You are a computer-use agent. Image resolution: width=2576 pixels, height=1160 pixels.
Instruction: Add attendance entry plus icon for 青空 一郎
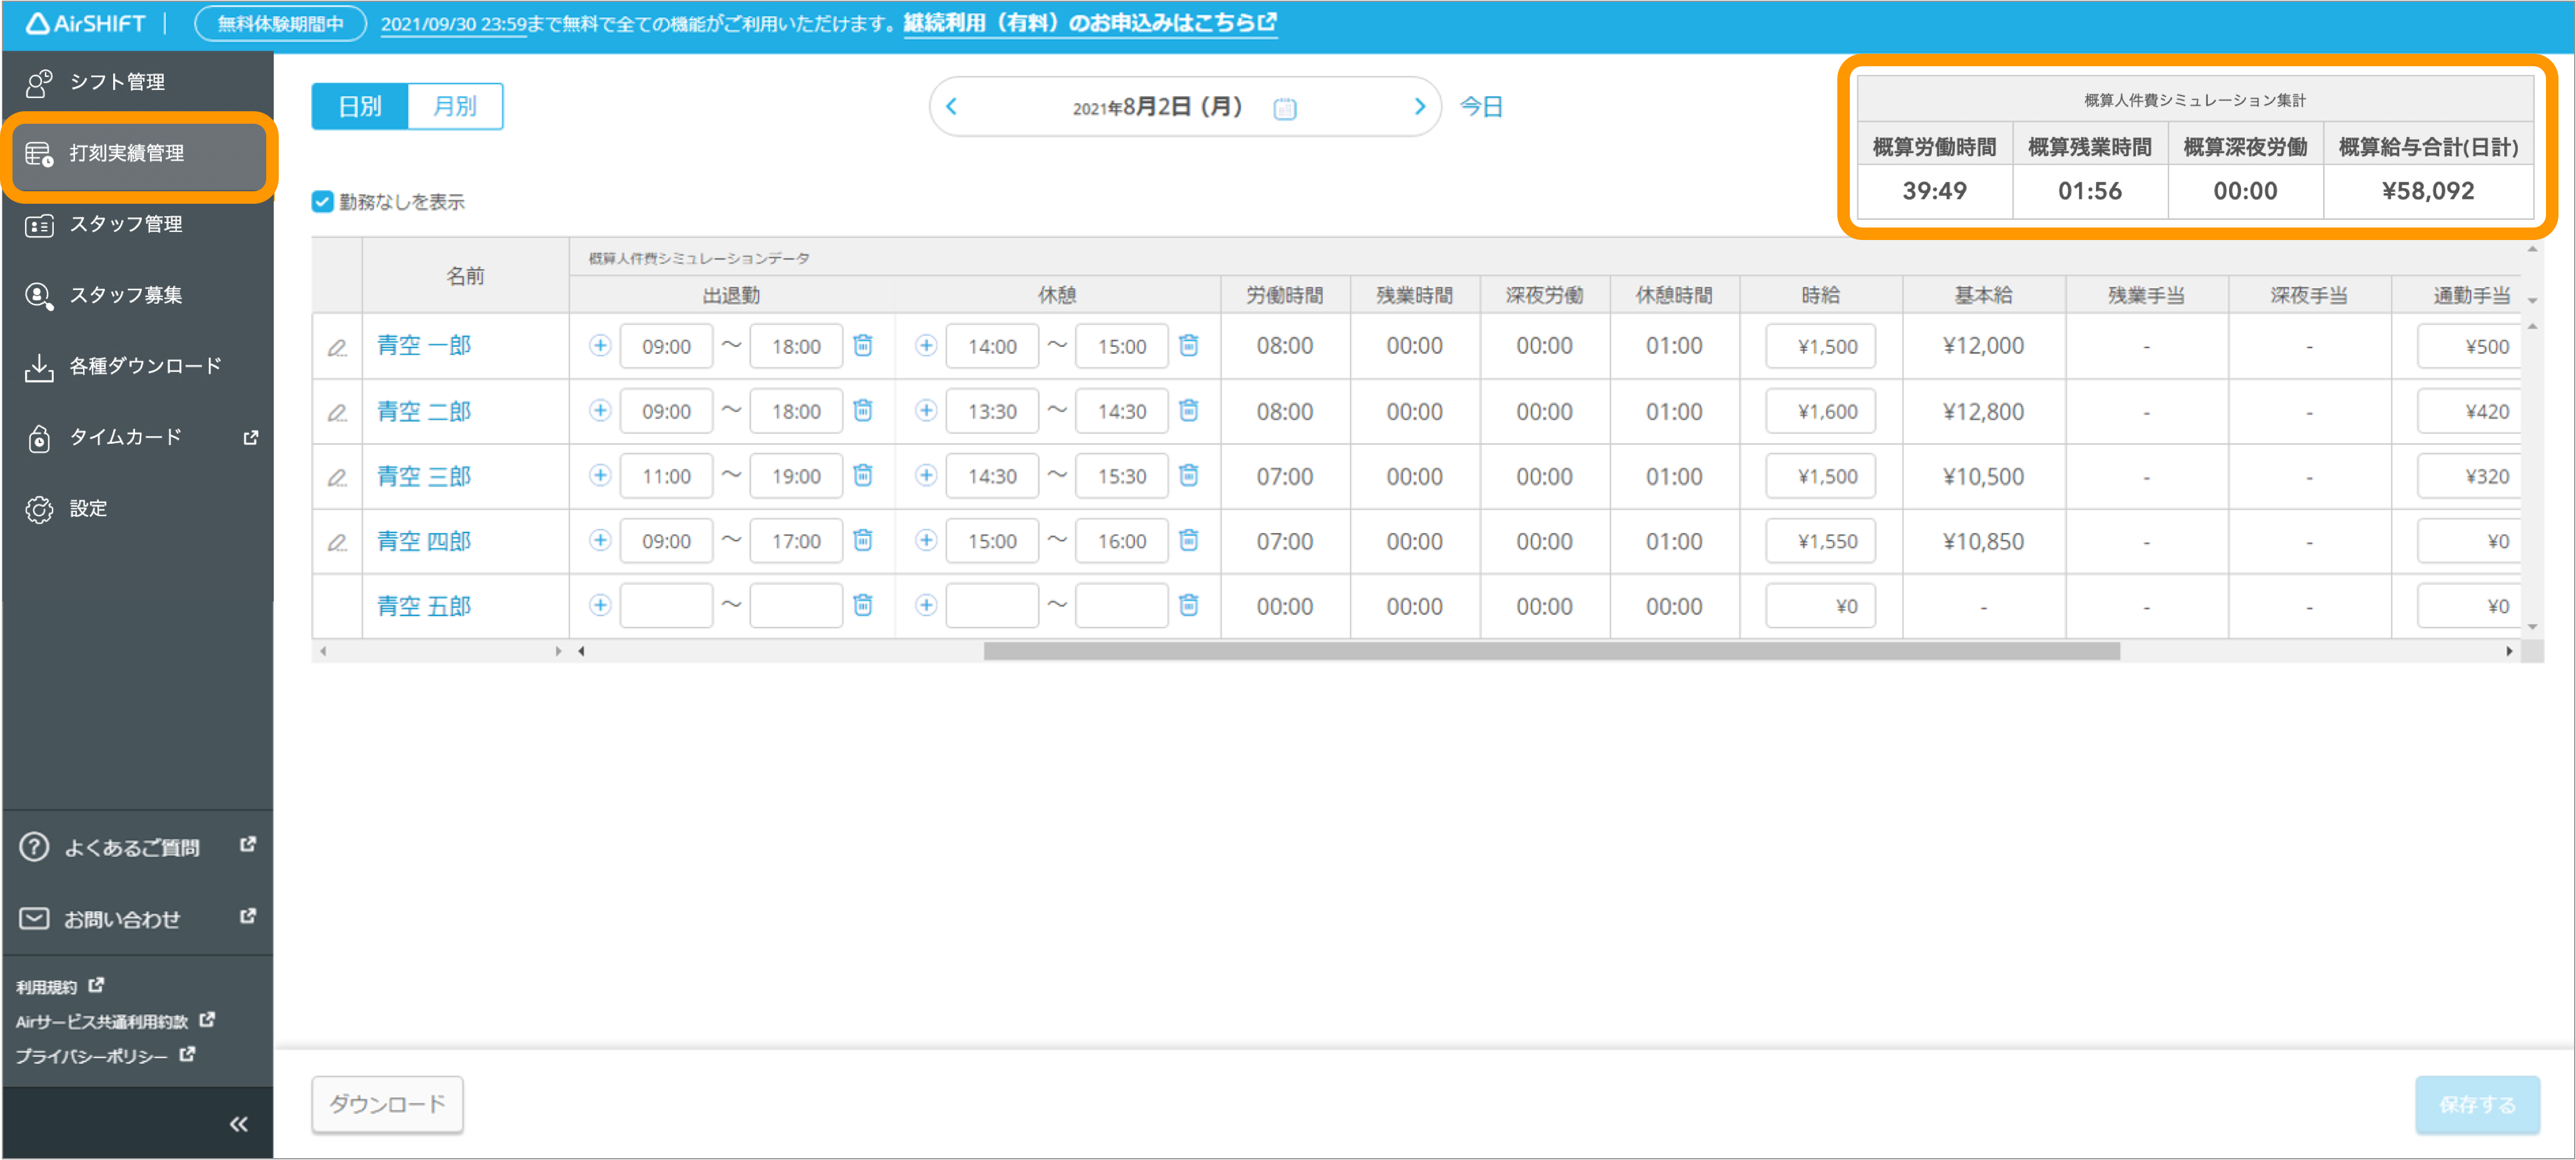[x=600, y=346]
